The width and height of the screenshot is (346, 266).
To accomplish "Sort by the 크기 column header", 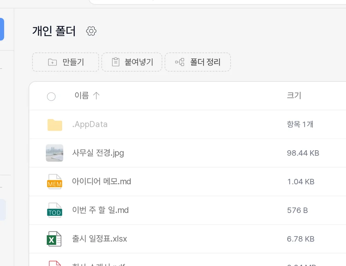I will click(x=294, y=95).
